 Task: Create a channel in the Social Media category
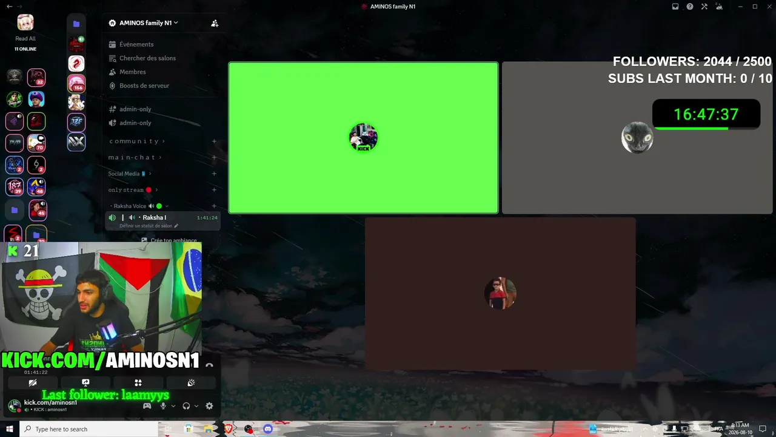click(x=214, y=174)
